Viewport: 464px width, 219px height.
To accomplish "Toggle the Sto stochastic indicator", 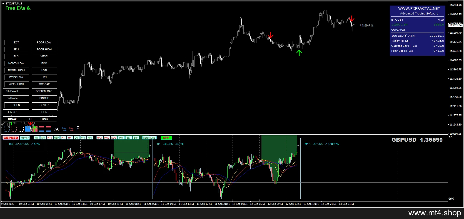I will pyautogui.click(x=136, y=138).
